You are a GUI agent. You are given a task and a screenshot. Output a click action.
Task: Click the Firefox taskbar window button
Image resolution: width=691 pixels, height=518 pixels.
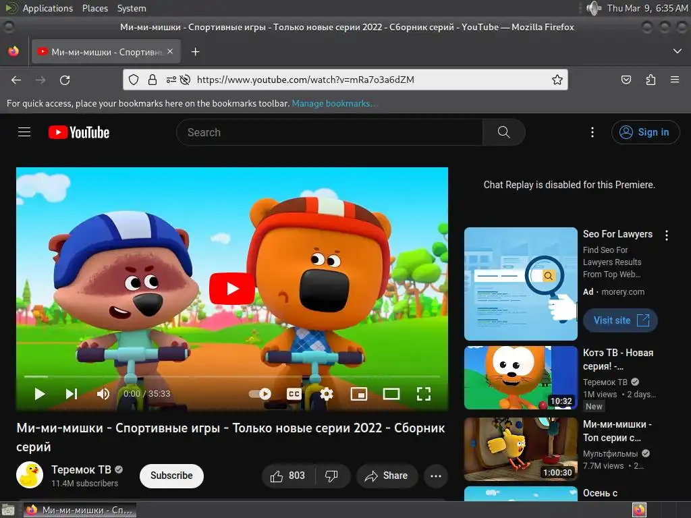pos(80,510)
